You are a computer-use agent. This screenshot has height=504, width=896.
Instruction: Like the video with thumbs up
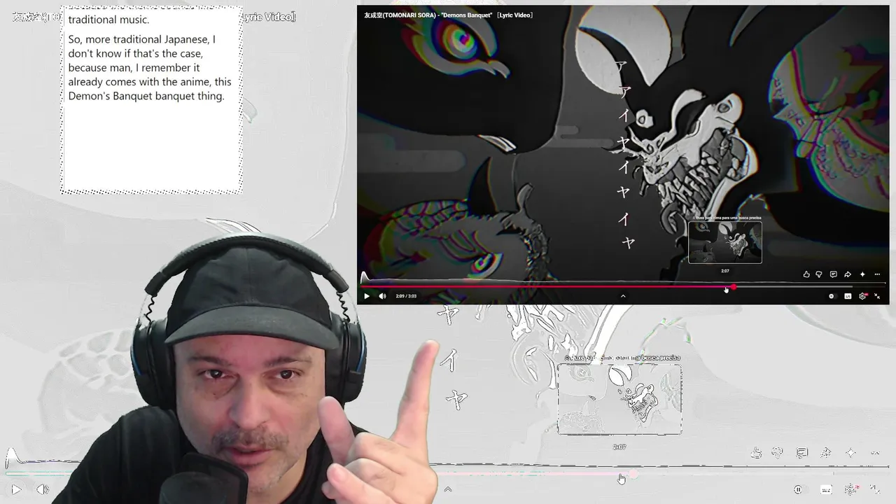tap(806, 274)
